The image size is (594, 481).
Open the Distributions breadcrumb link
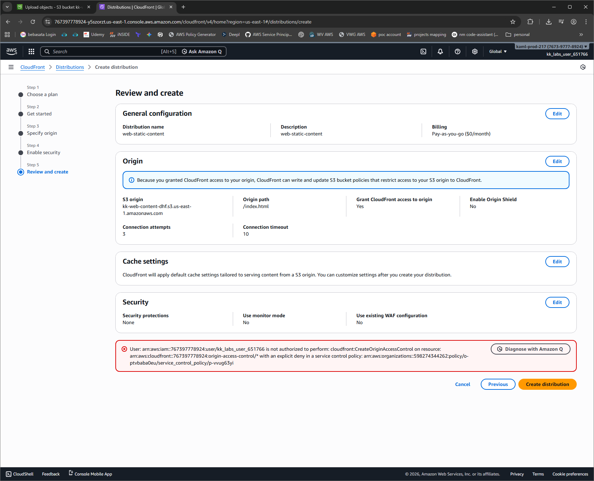70,67
